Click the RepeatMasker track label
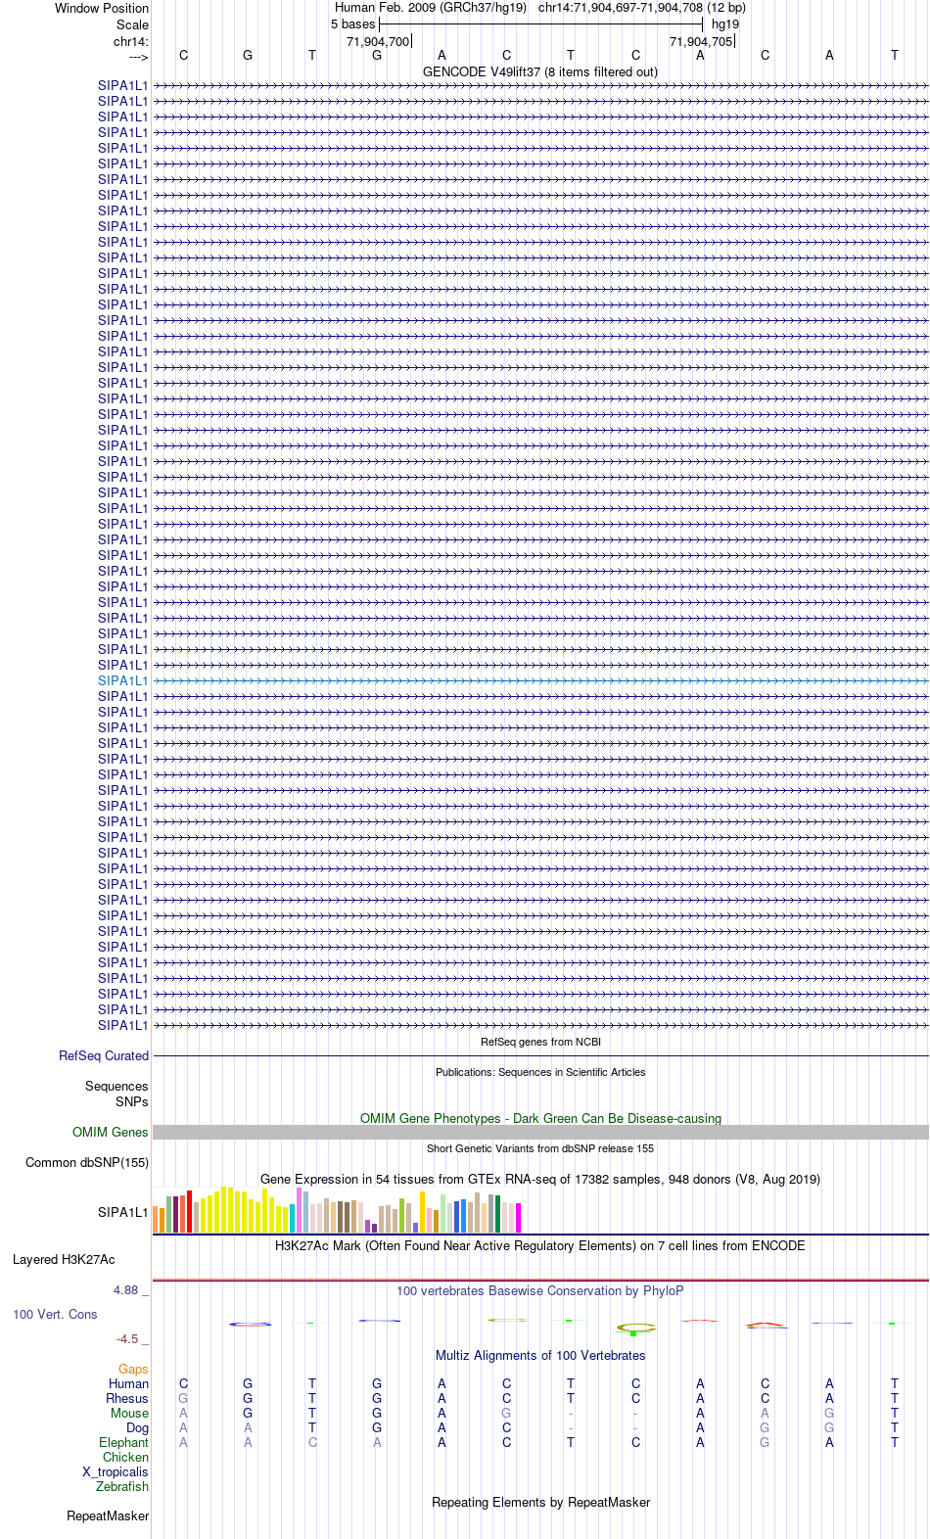Screen dimensions: 930x1539 pos(108,1516)
